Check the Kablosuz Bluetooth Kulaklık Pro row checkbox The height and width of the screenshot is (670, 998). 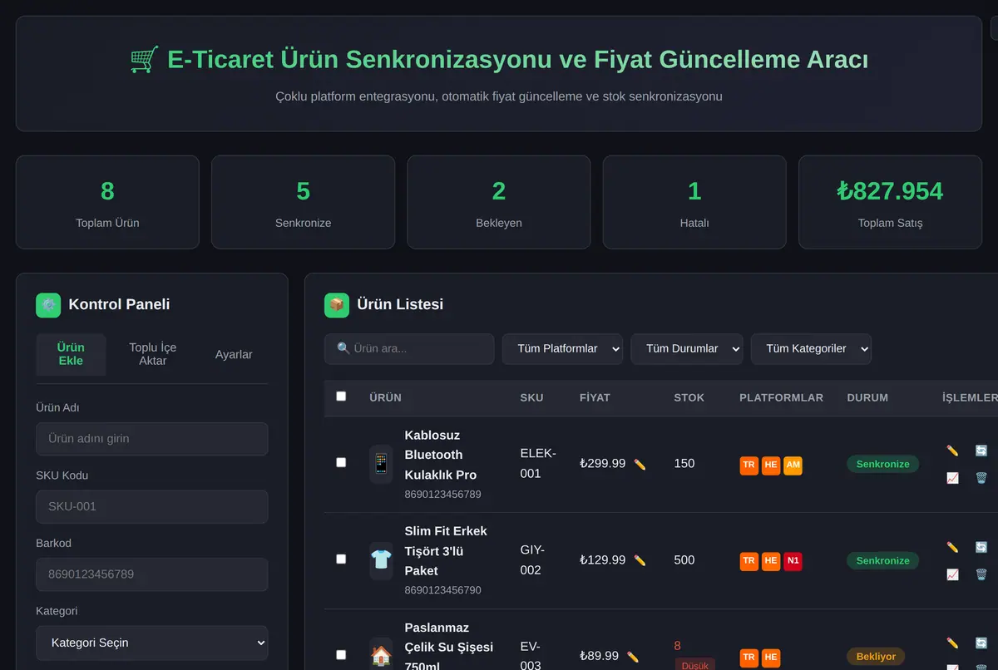pos(341,462)
